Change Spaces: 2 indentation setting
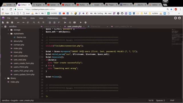The image size is (183, 103). point(160,100)
